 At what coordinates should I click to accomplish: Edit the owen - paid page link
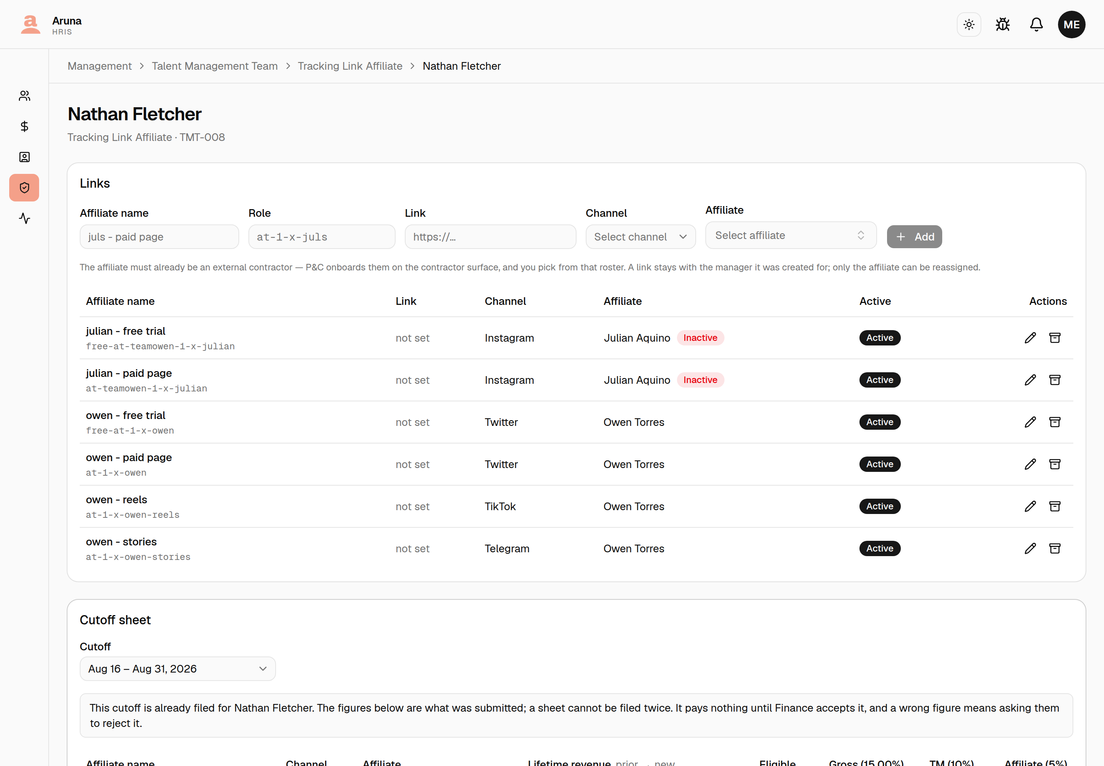[1030, 464]
